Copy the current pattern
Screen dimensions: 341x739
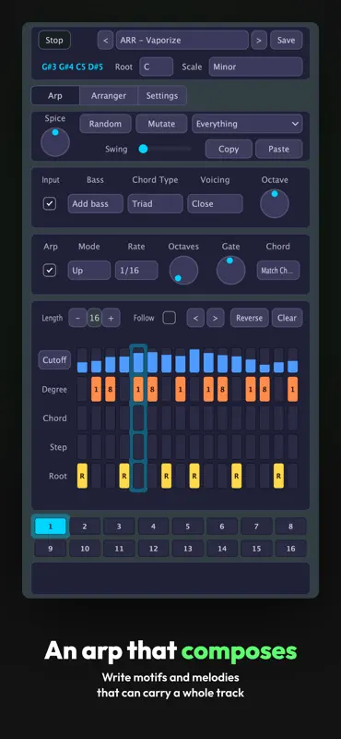pyautogui.click(x=229, y=149)
